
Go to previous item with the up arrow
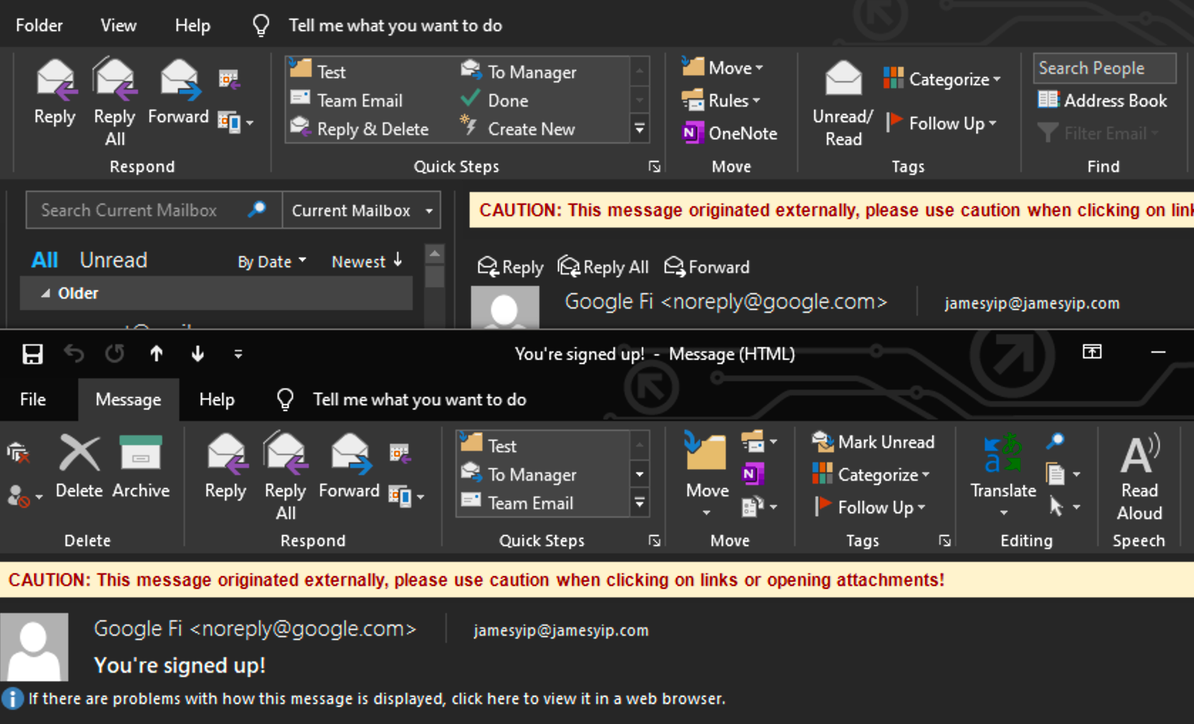click(x=157, y=353)
